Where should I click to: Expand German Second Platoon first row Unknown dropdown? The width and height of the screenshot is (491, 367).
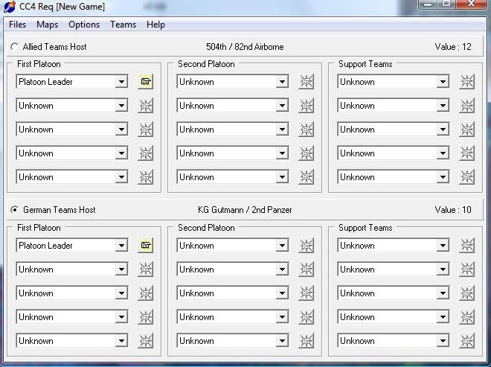click(x=282, y=246)
